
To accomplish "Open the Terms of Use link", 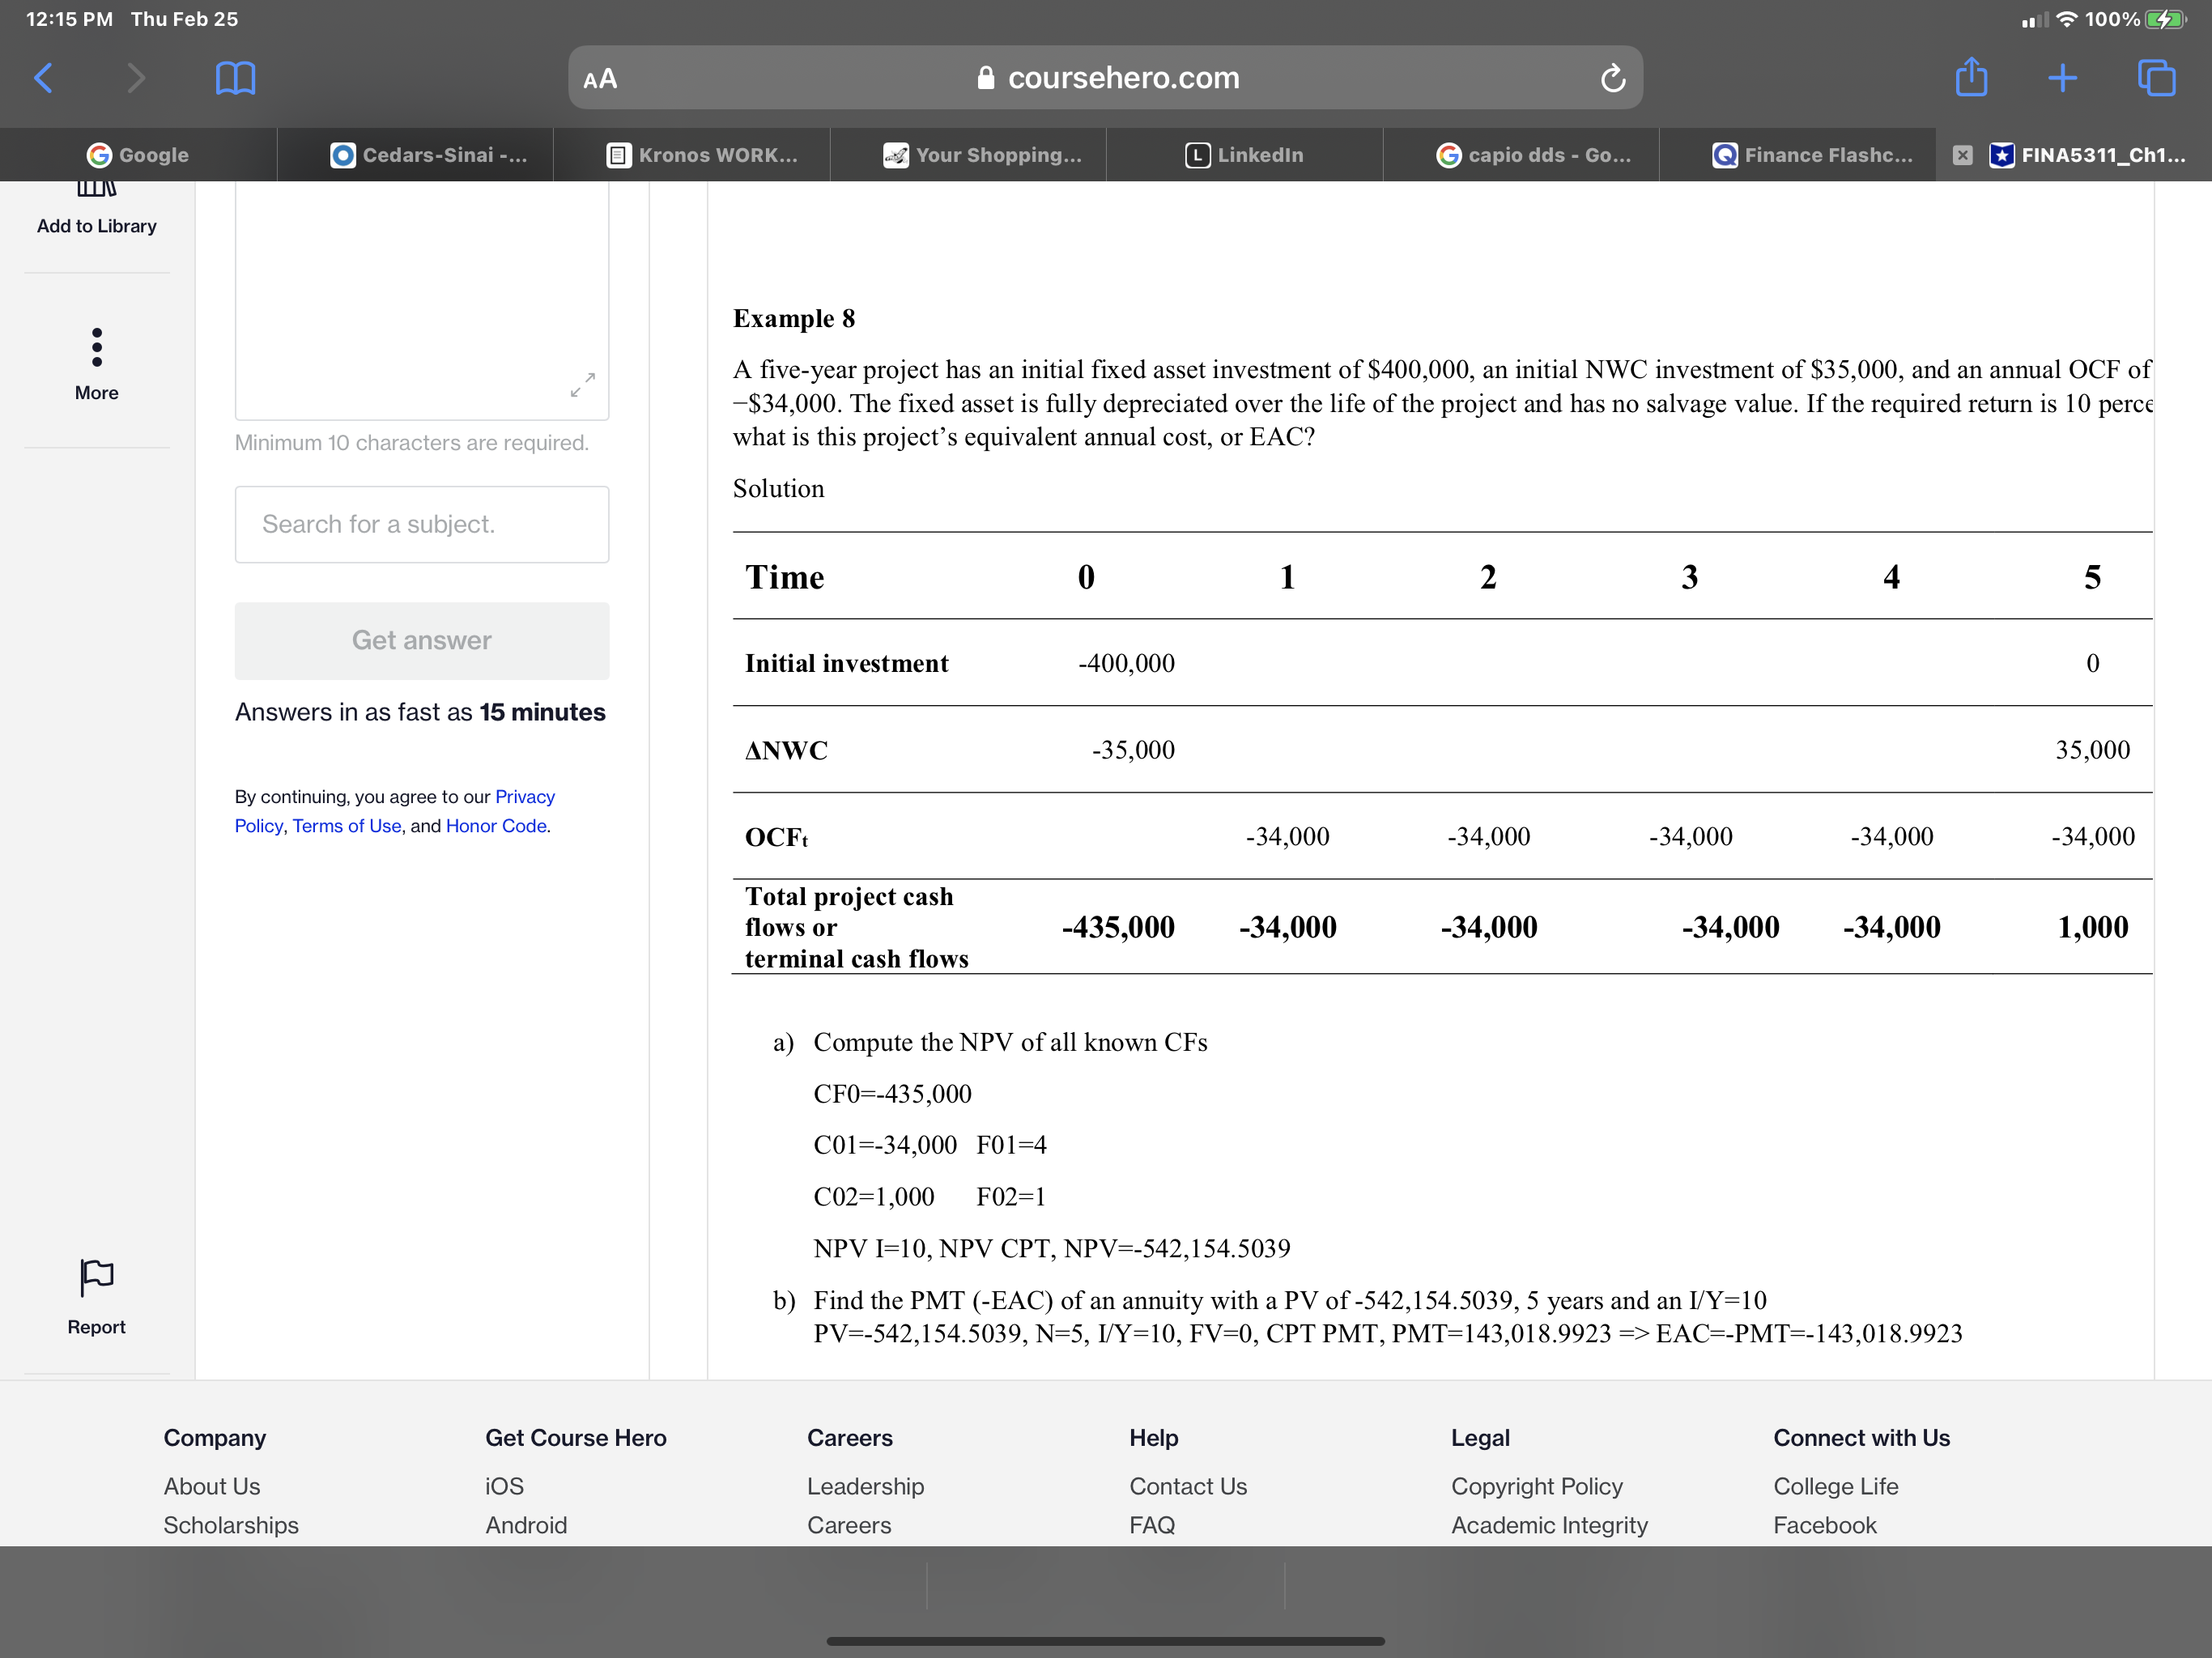I will click(346, 826).
